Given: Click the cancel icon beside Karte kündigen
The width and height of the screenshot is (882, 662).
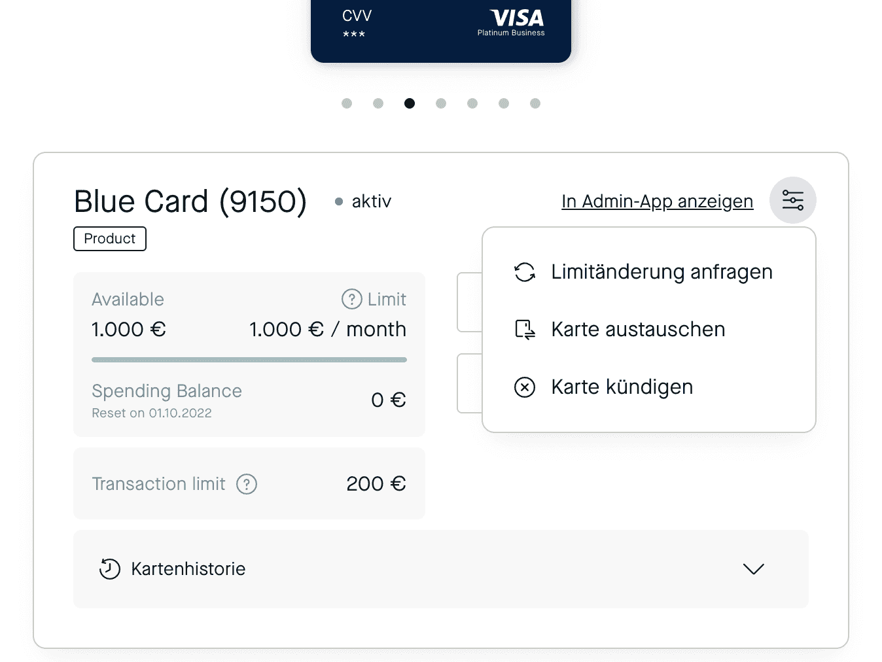Looking at the screenshot, I should click(x=523, y=387).
